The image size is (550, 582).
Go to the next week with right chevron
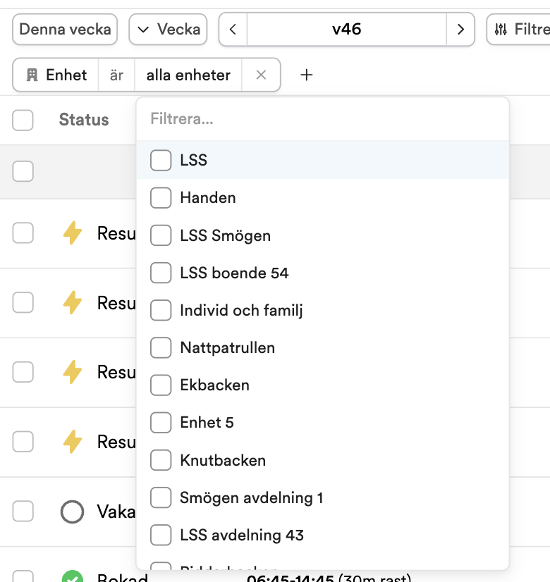(x=460, y=30)
